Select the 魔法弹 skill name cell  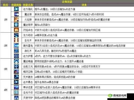[x=28, y=14]
